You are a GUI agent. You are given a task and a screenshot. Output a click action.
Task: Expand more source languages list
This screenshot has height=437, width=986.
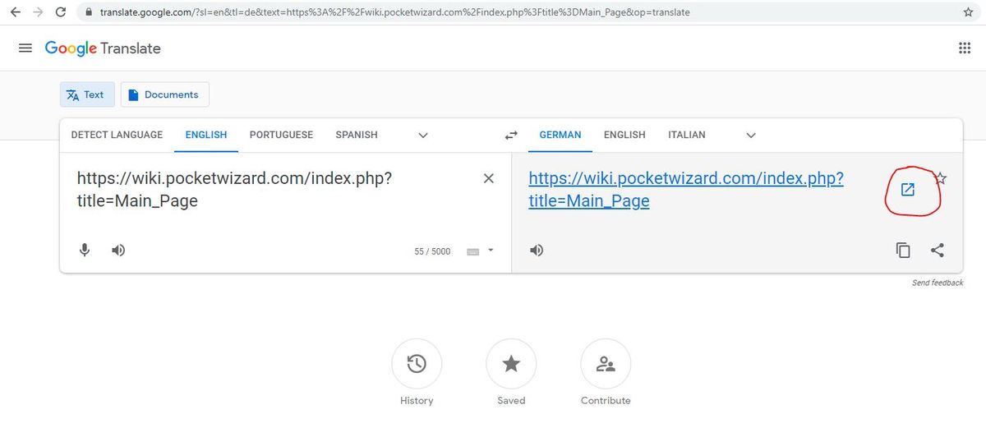pos(423,136)
